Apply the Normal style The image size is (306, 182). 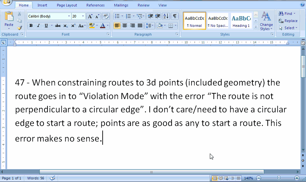click(x=194, y=21)
